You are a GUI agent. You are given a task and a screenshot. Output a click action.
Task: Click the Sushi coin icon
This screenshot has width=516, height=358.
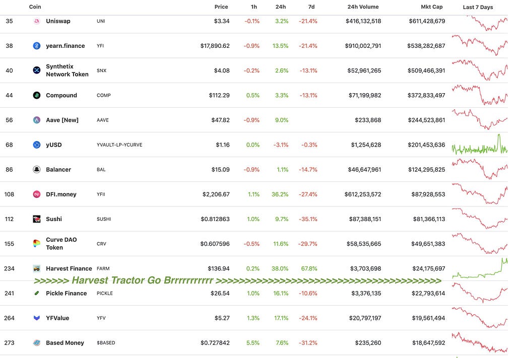pyautogui.click(x=36, y=219)
